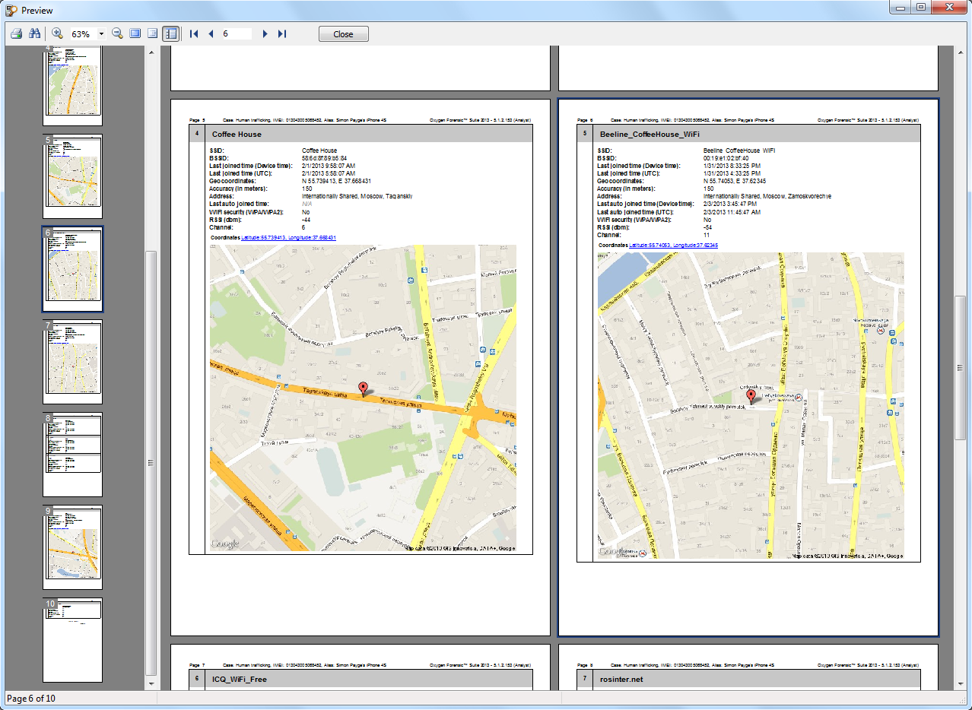Select page 9 thumbnail

[x=72, y=547]
